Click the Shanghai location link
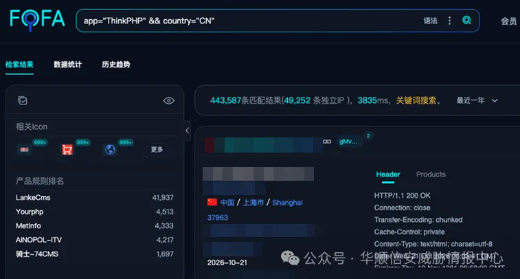The height and width of the screenshot is (279, 520). coord(287,203)
